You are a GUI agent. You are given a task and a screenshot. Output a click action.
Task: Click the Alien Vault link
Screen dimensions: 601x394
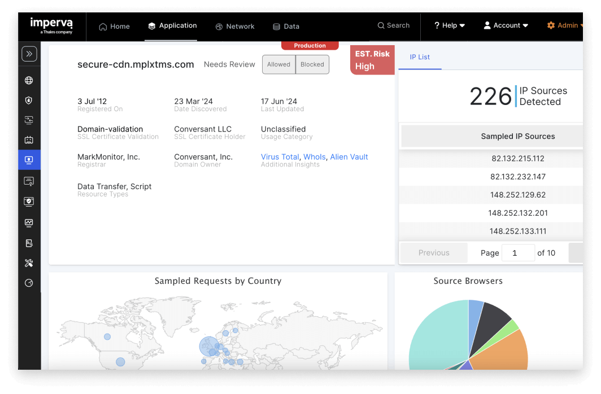point(349,157)
